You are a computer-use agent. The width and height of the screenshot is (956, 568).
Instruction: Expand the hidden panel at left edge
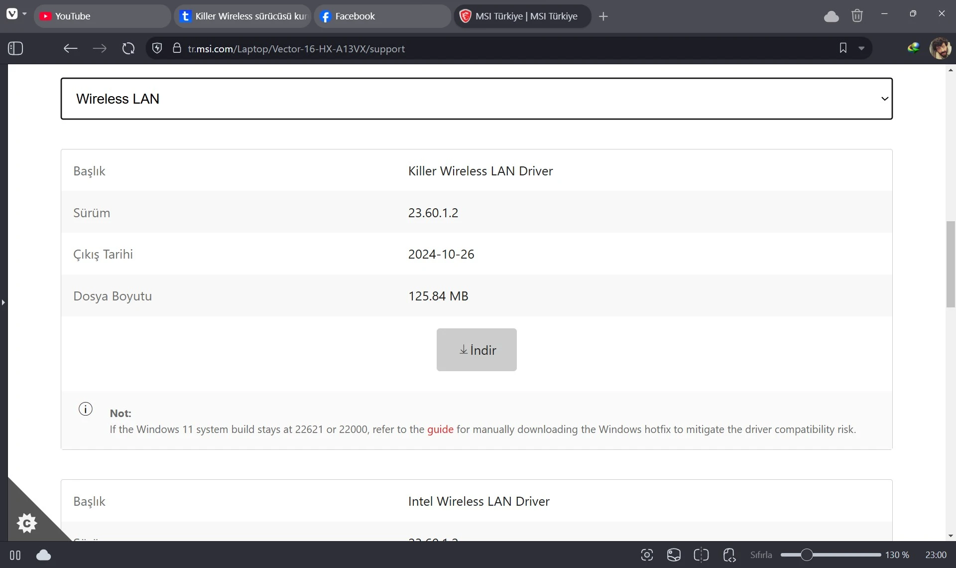pyautogui.click(x=3, y=302)
